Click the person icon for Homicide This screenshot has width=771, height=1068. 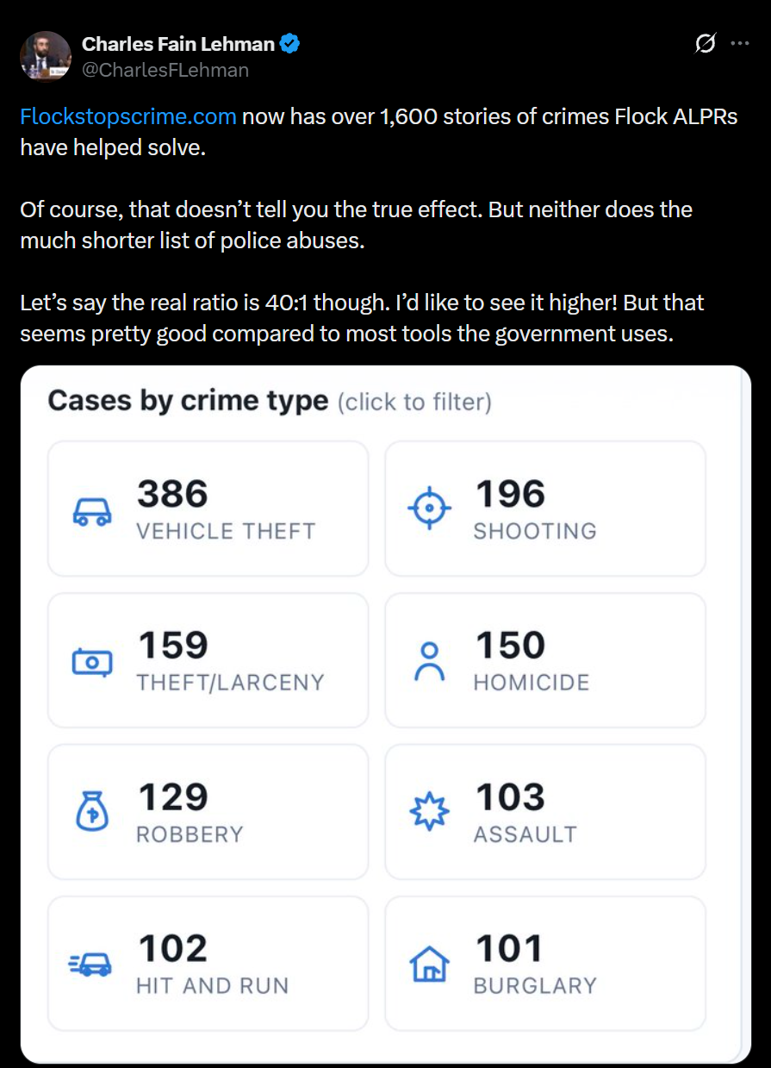(429, 662)
